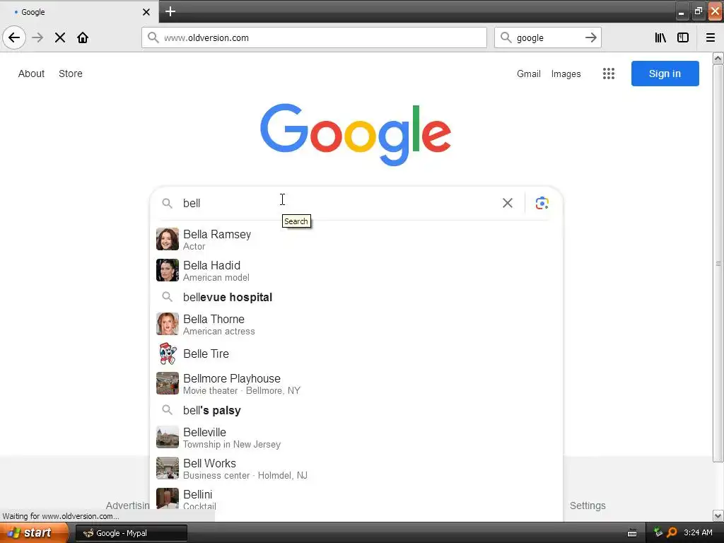This screenshot has width=724, height=543.
Task: Click the Bellini thumbnail image
Action: pos(167,498)
